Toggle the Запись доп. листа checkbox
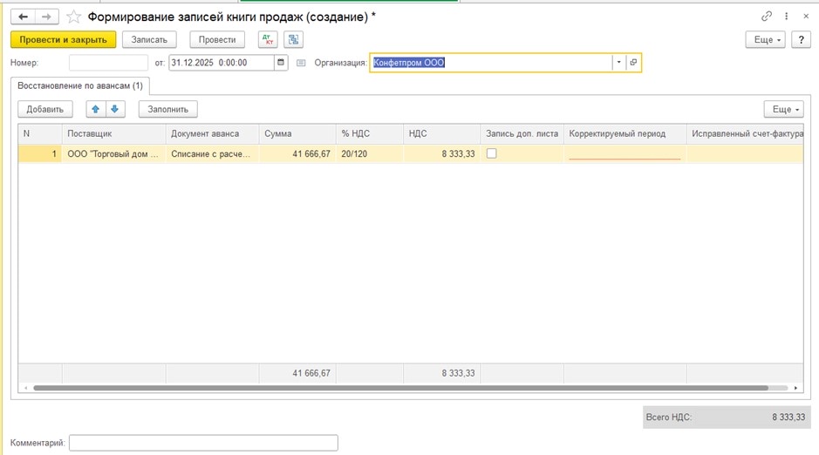The image size is (819, 455). 492,153
